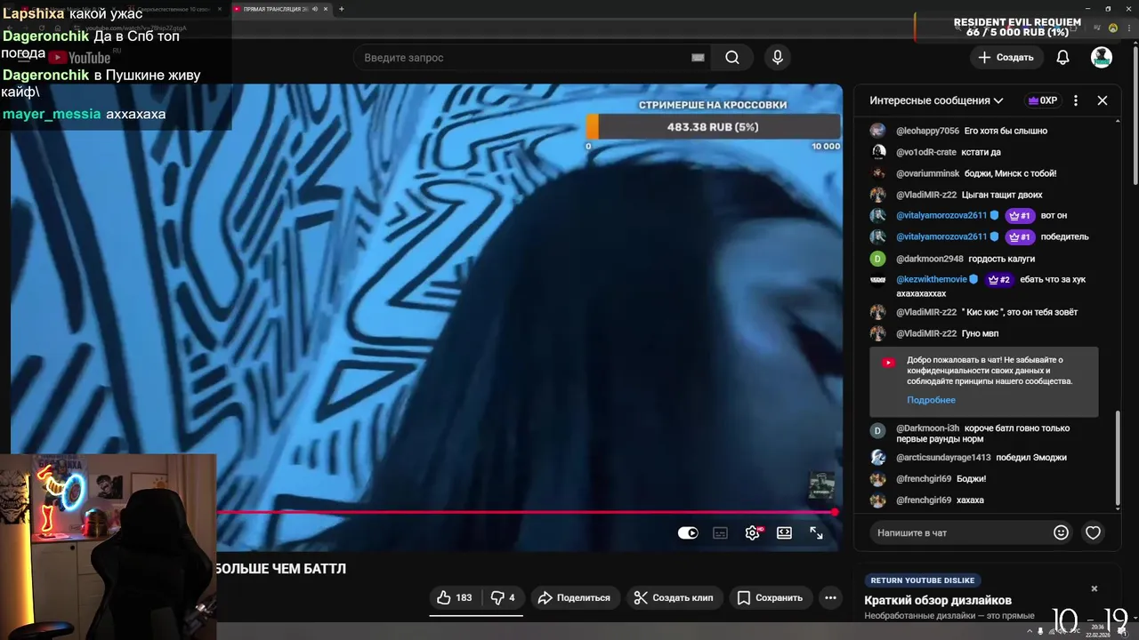Click the chat panel scrollbar

click(x=1118, y=460)
